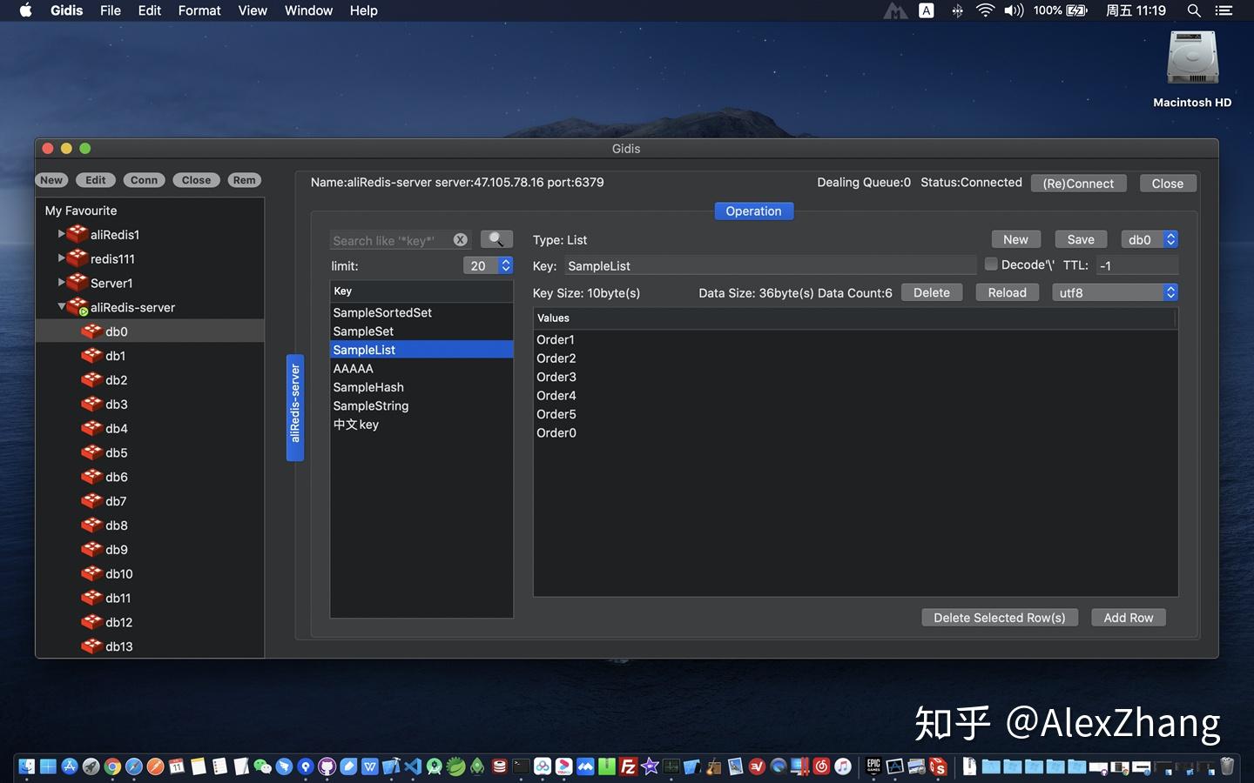Image resolution: width=1254 pixels, height=783 pixels.
Task: Open FileZilla from the Dock
Action: [628, 766]
